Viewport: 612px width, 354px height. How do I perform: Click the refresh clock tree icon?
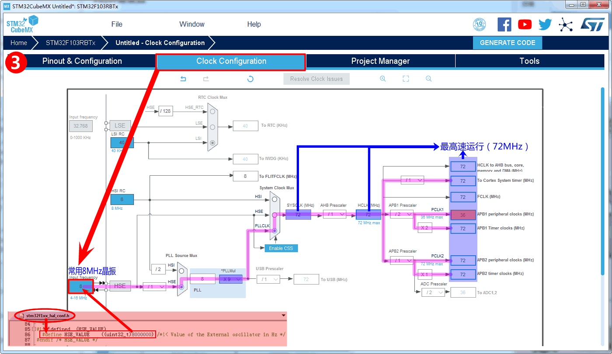pos(250,79)
